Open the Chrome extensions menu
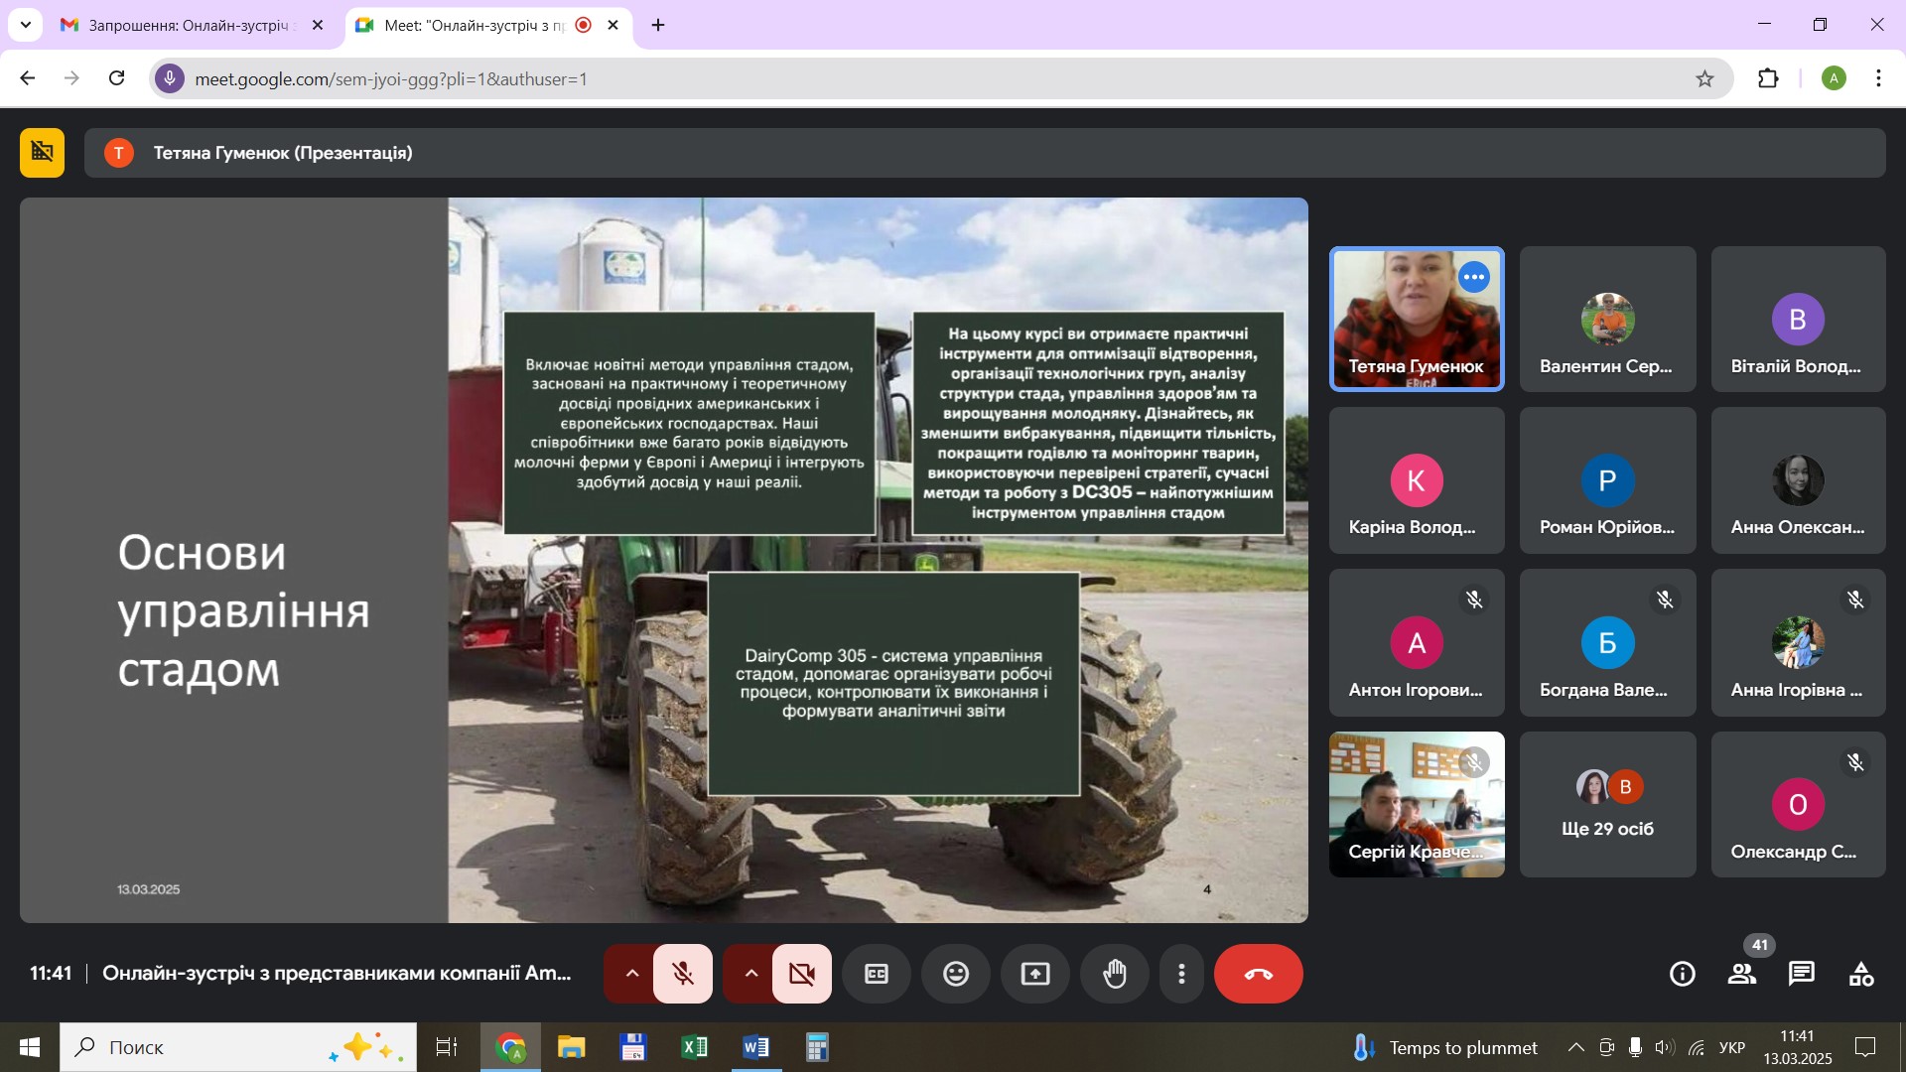Viewport: 1906px width, 1072px height. click(x=1768, y=78)
